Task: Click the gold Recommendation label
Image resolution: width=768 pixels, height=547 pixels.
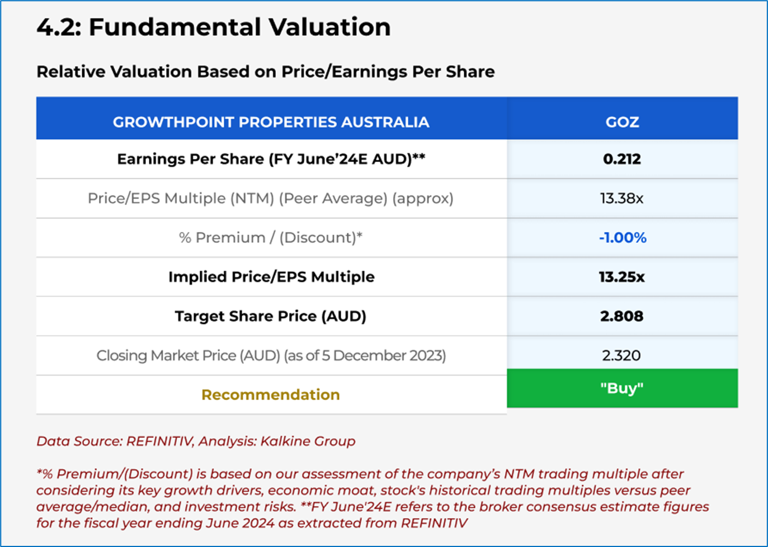Action: [271, 394]
